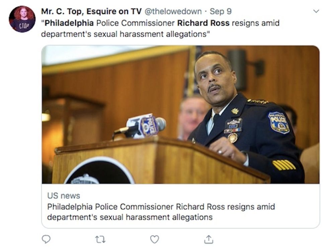328x250 pixels.
Task: Open the share tweet icon
Action: coord(209,239)
